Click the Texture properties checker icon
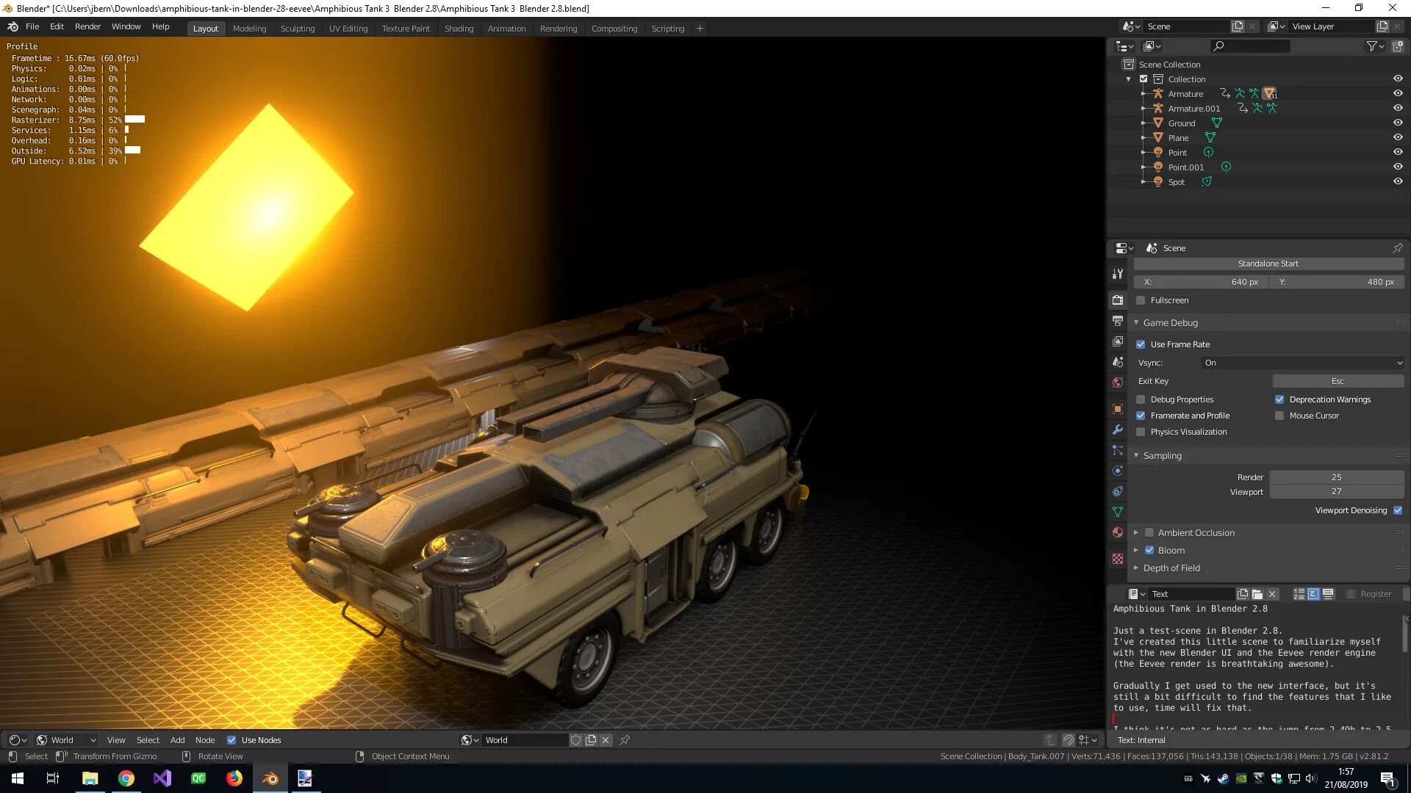Screen dimensions: 1411x793 pyautogui.click(x=1118, y=559)
